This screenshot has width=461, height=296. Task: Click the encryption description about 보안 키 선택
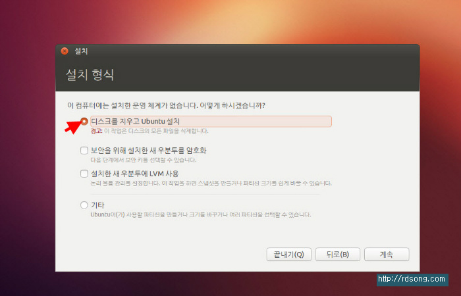coord(143,160)
